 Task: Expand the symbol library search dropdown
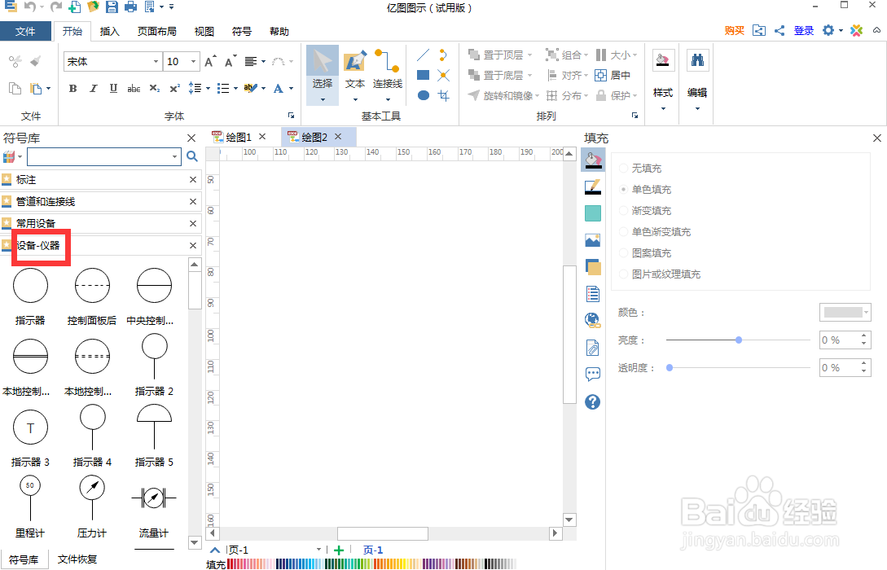175,156
